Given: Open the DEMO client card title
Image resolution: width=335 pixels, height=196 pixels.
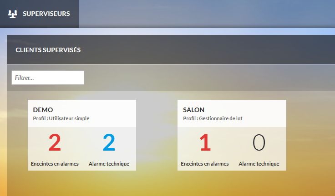Looking at the screenshot, I should (x=43, y=110).
